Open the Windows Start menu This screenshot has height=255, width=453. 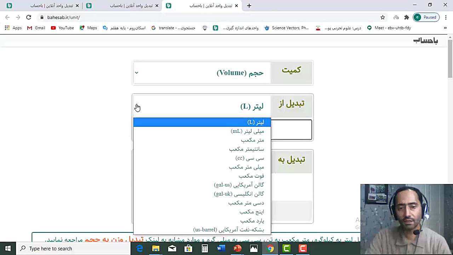[8, 249]
